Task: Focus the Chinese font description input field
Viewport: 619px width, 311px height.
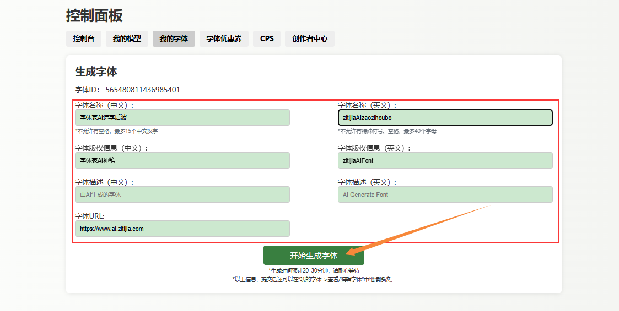Action: click(x=182, y=195)
